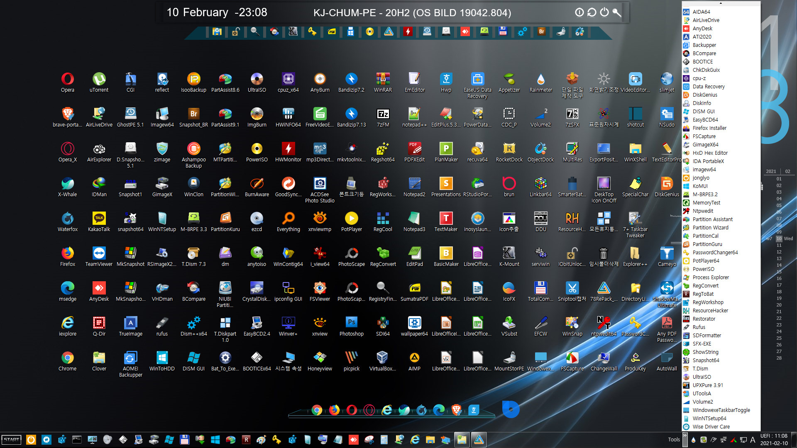Click the Br icon in the top toolbar

[x=541, y=31]
